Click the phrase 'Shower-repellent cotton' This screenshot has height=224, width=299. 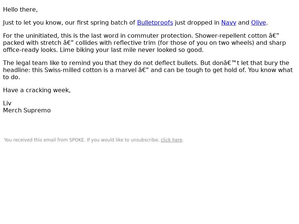230,36
